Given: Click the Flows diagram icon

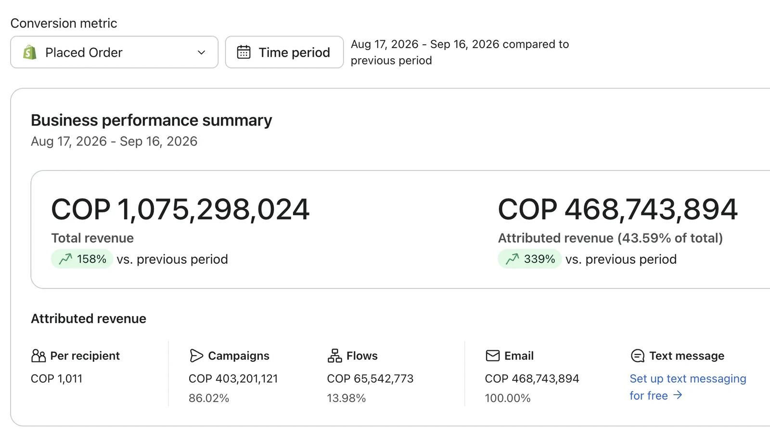Looking at the screenshot, I should 334,356.
